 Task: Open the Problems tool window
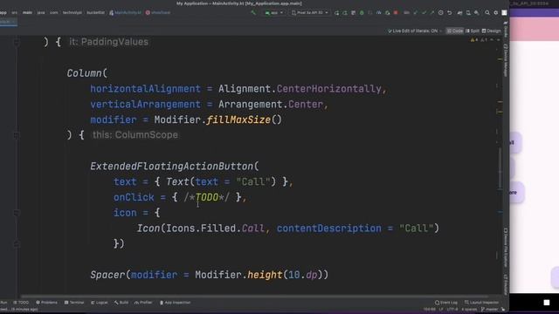tap(46, 303)
